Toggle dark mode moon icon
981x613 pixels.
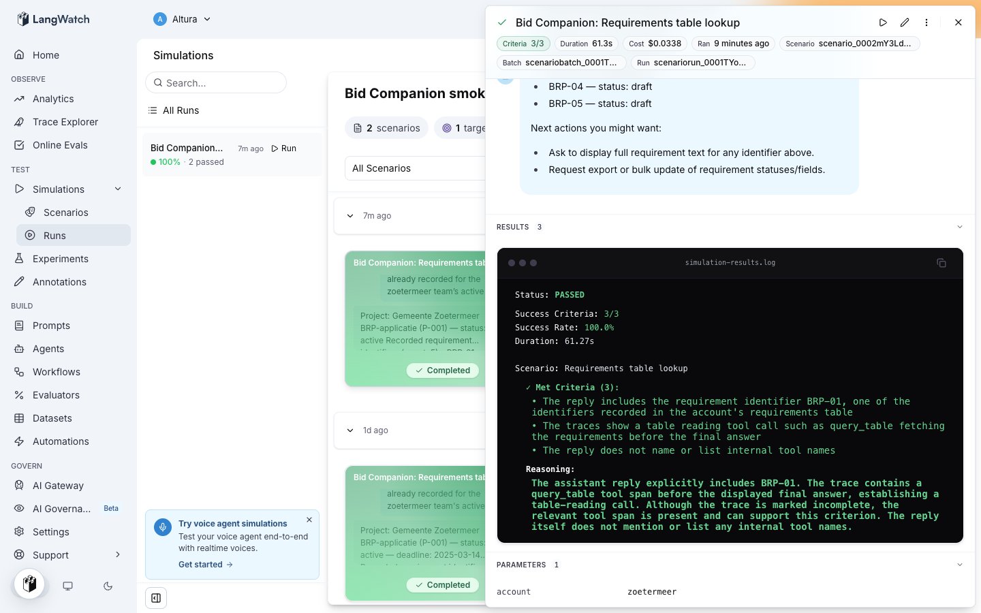(x=108, y=586)
